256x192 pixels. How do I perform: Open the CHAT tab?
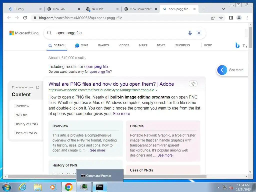coord(82,45)
